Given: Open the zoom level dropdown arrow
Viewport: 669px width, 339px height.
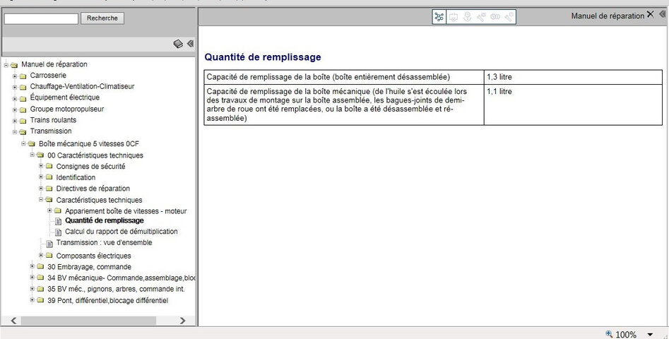Looking at the screenshot, I should (x=650, y=335).
